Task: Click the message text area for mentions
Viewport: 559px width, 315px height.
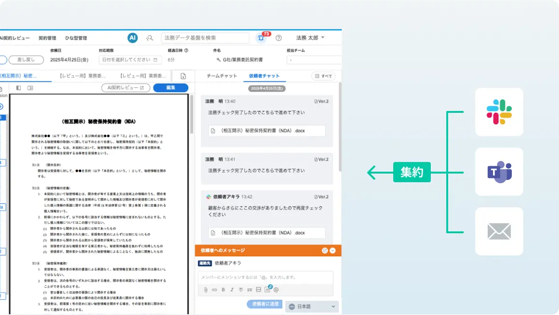Action: pos(266,277)
